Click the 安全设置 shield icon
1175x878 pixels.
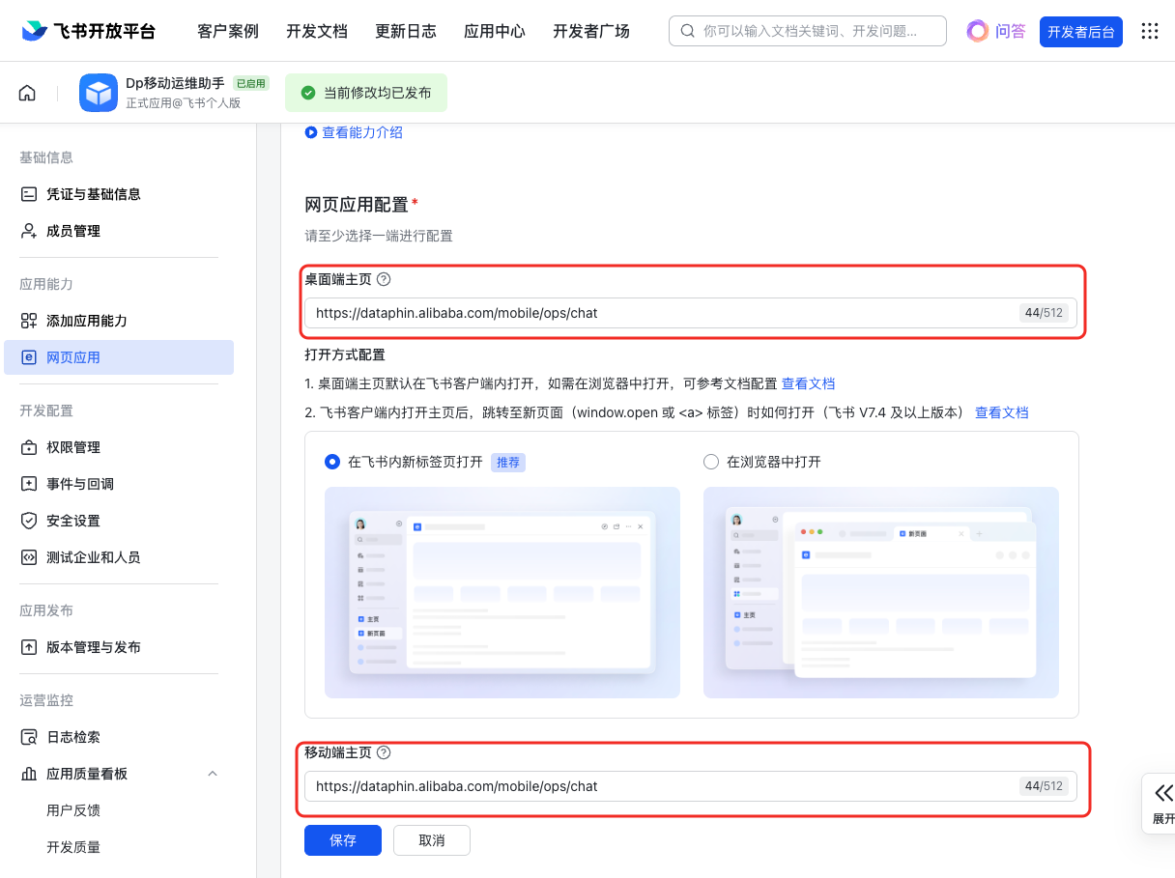click(29, 521)
